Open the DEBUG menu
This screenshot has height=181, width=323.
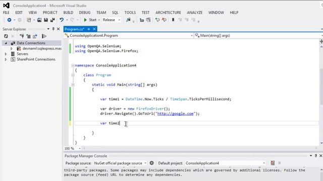tap(85, 13)
